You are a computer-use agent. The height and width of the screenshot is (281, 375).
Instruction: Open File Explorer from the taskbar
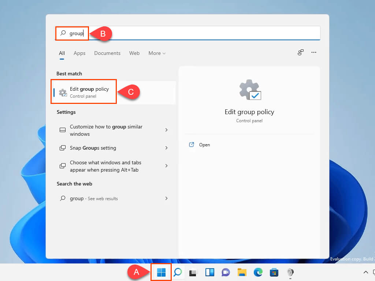(242, 272)
